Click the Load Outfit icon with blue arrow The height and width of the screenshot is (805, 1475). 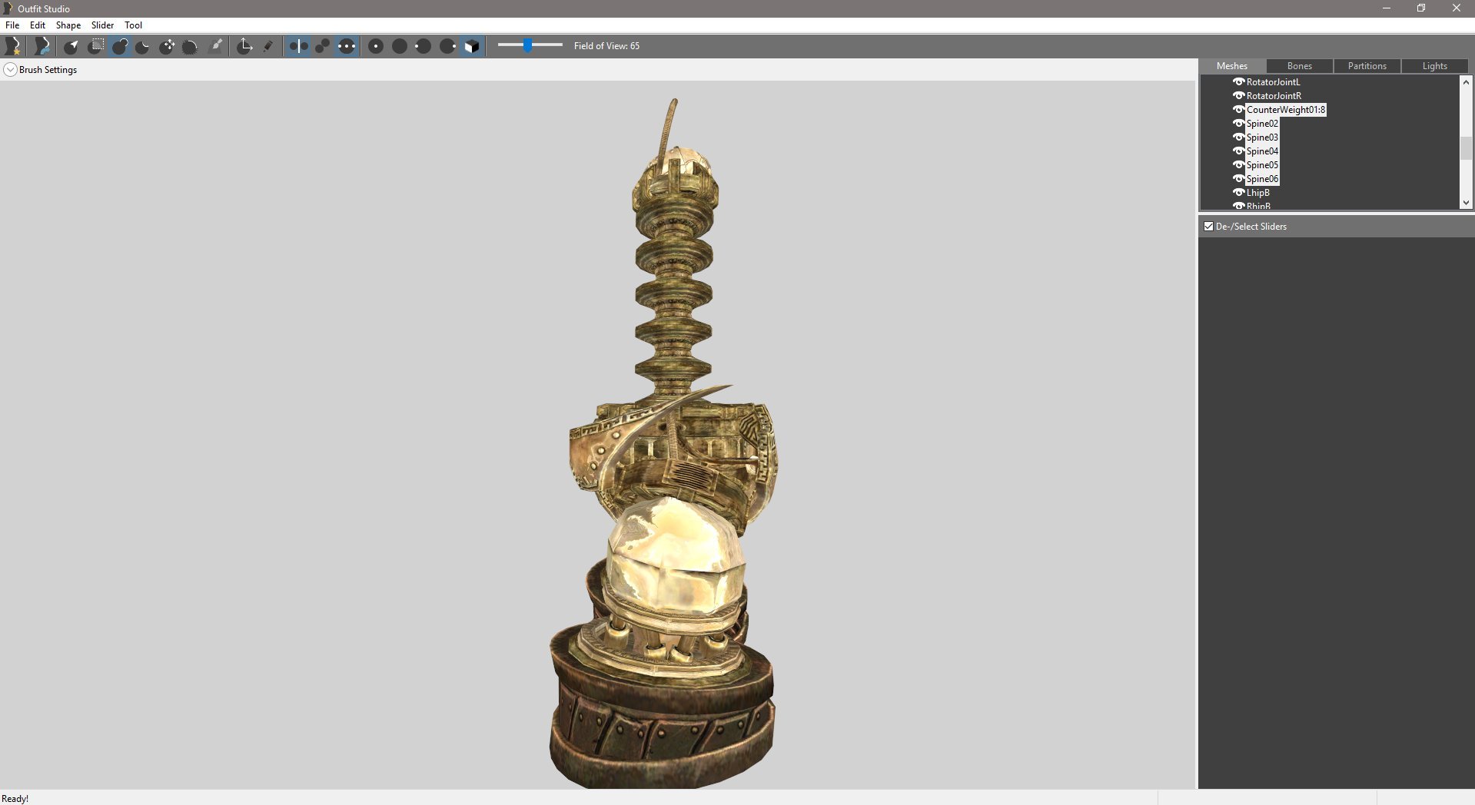42,46
